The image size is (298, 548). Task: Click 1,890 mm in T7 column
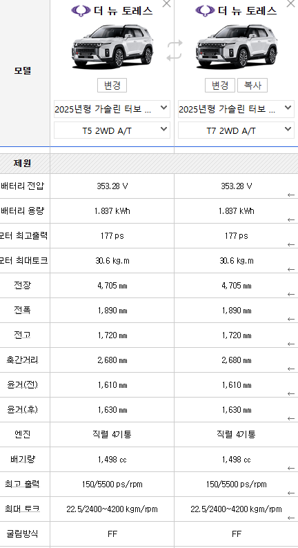[x=236, y=310]
